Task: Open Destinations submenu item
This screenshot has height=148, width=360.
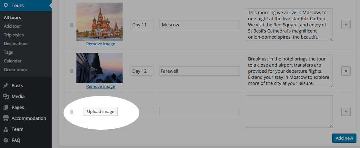Action: [16, 43]
